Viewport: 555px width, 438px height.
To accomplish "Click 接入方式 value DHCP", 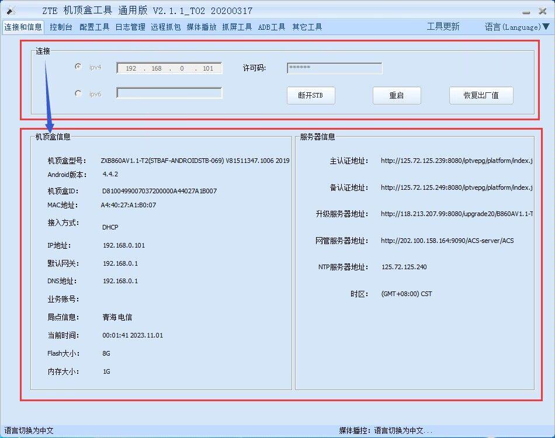I will pyautogui.click(x=110, y=227).
